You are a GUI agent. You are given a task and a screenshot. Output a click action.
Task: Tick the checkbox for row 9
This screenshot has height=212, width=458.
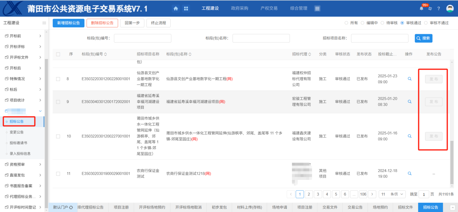[58, 102]
